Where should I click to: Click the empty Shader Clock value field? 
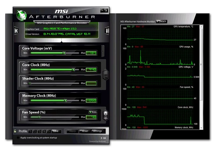[91, 83]
